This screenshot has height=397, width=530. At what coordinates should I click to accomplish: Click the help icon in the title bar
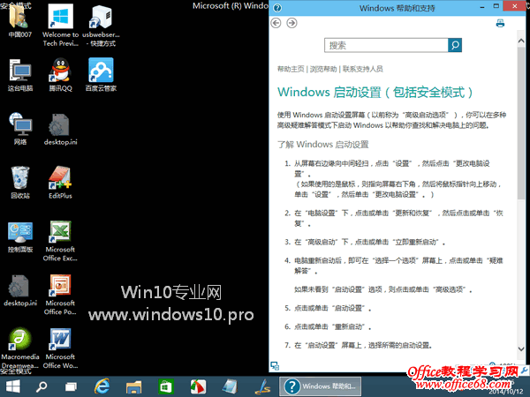(x=277, y=8)
